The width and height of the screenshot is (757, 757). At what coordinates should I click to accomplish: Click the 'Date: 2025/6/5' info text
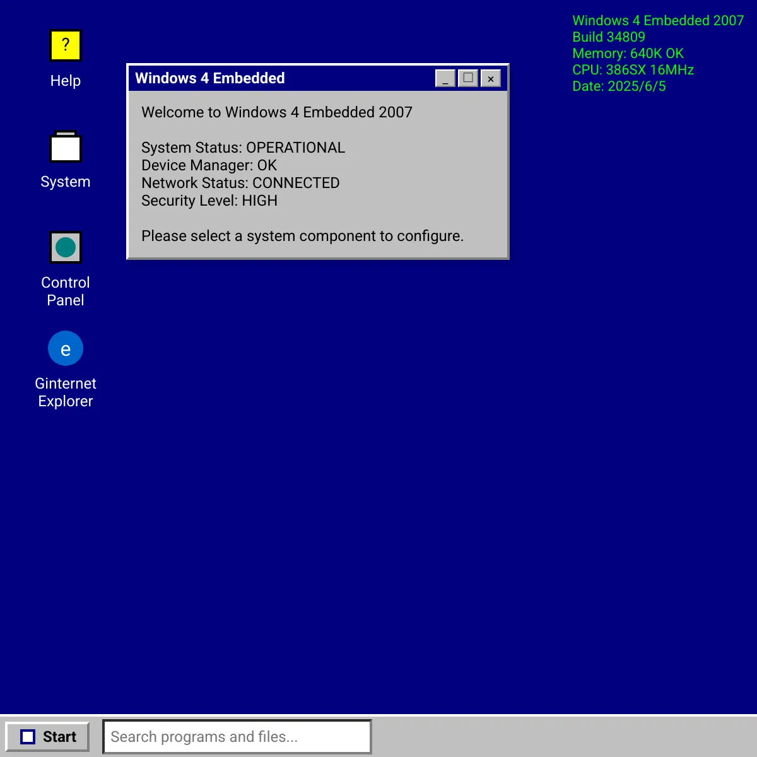pyautogui.click(x=619, y=86)
